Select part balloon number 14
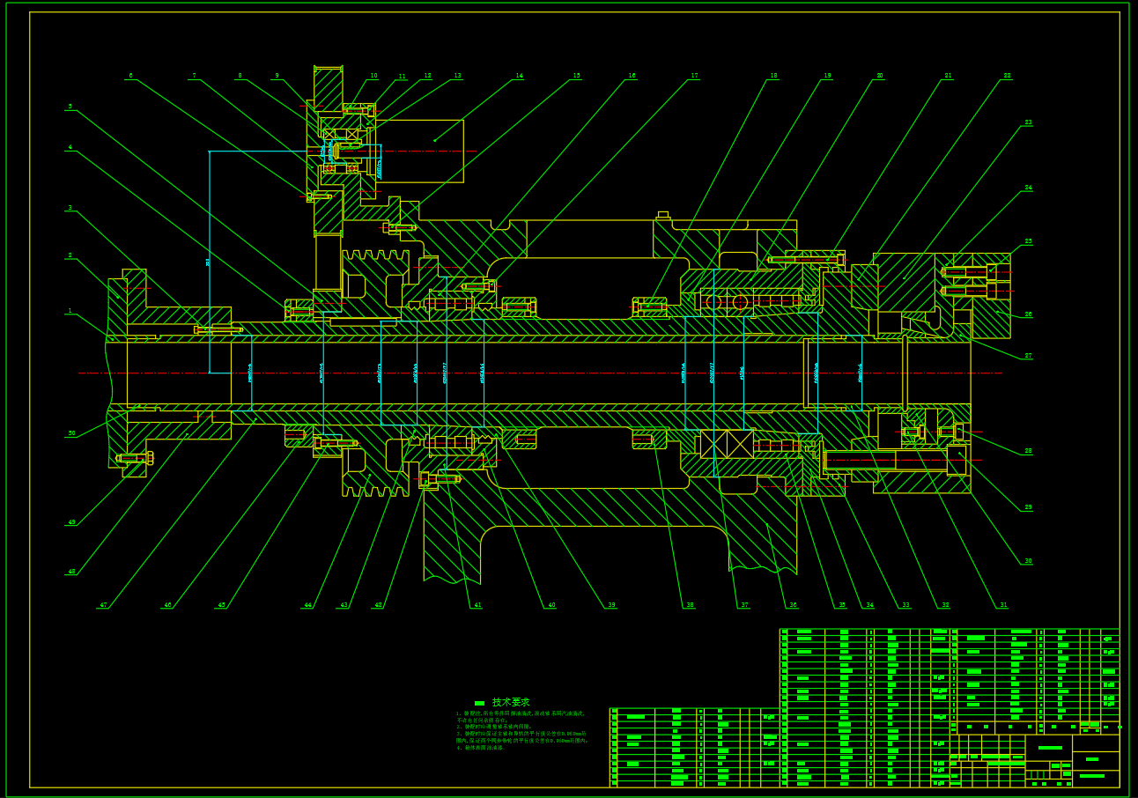1138x798 pixels. [x=519, y=76]
